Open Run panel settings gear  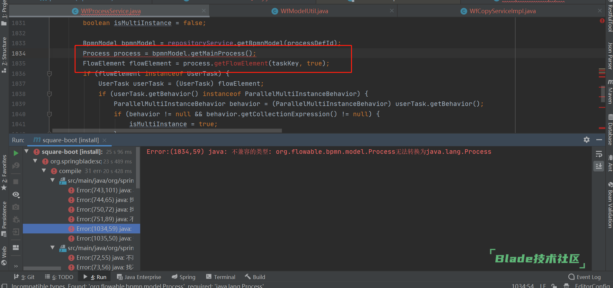tap(587, 140)
